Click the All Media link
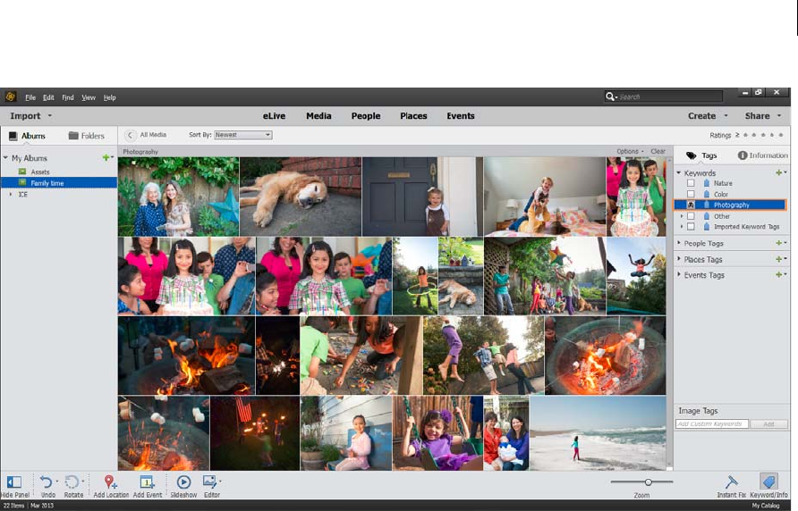This screenshot has height=511, width=798. (x=153, y=135)
